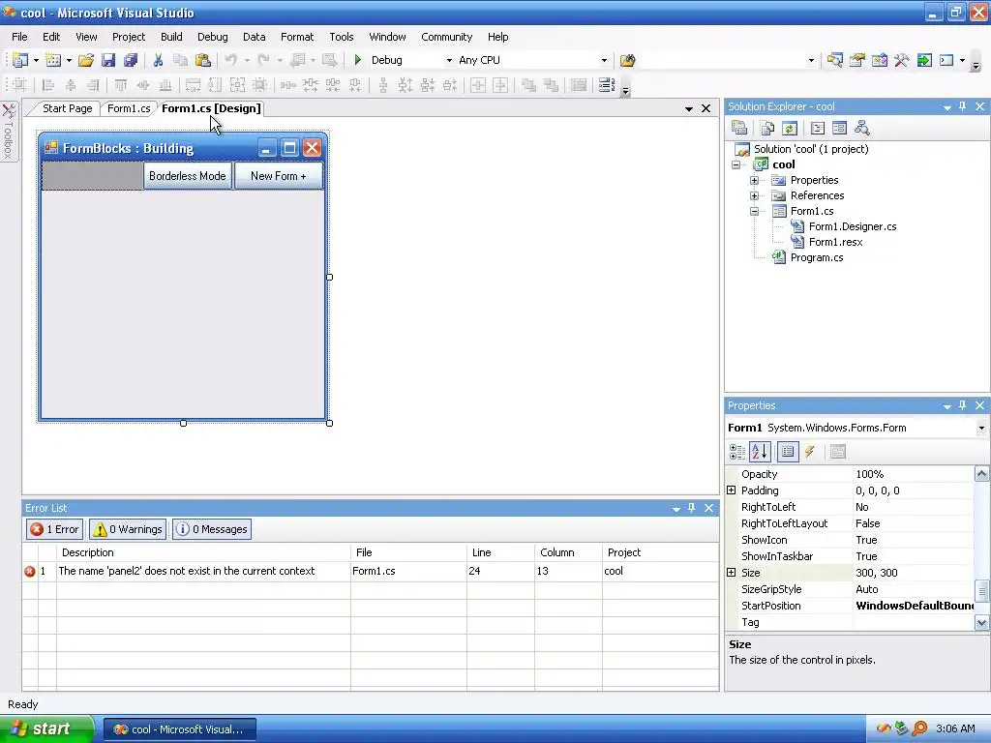
Task: Click the Properties panel scrollbar down arrow
Action: [x=981, y=623]
